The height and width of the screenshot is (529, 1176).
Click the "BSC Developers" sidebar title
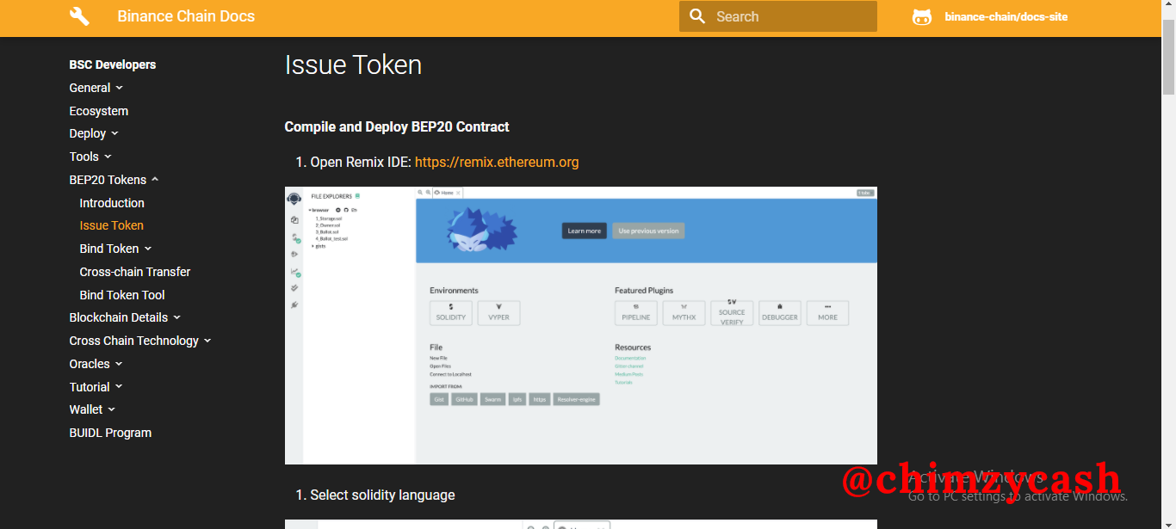click(x=113, y=65)
